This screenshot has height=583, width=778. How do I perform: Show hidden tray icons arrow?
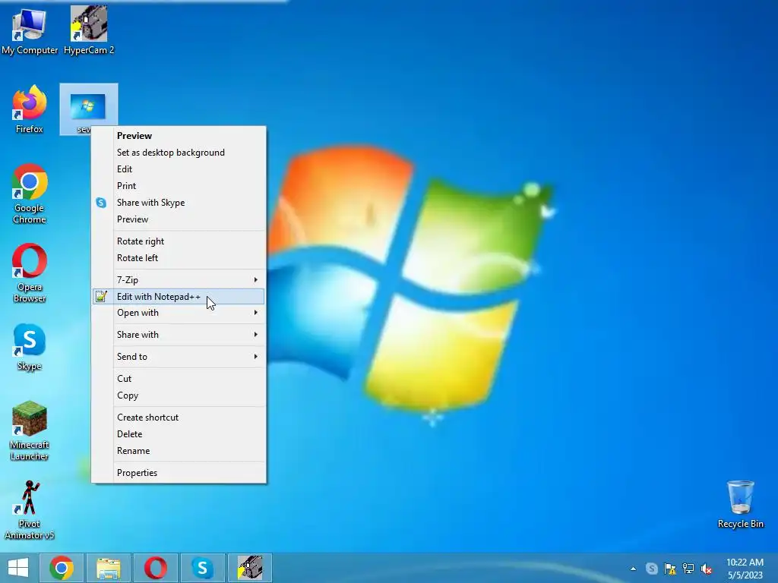pyautogui.click(x=633, y=569)
